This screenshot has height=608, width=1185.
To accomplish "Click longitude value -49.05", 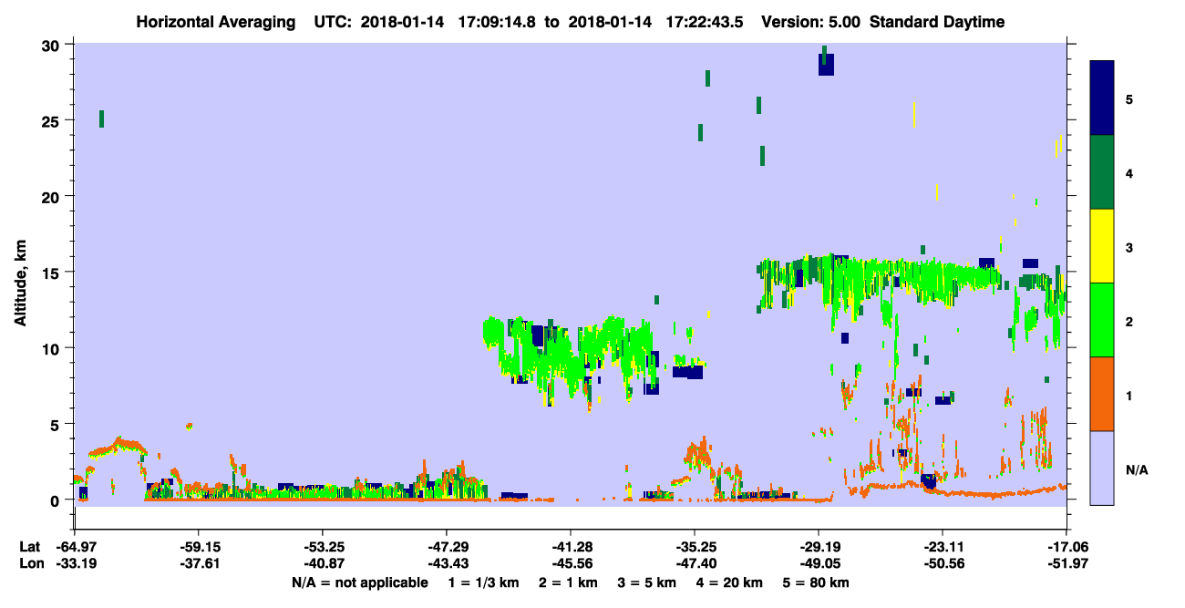I will click(x=818, y=563).
